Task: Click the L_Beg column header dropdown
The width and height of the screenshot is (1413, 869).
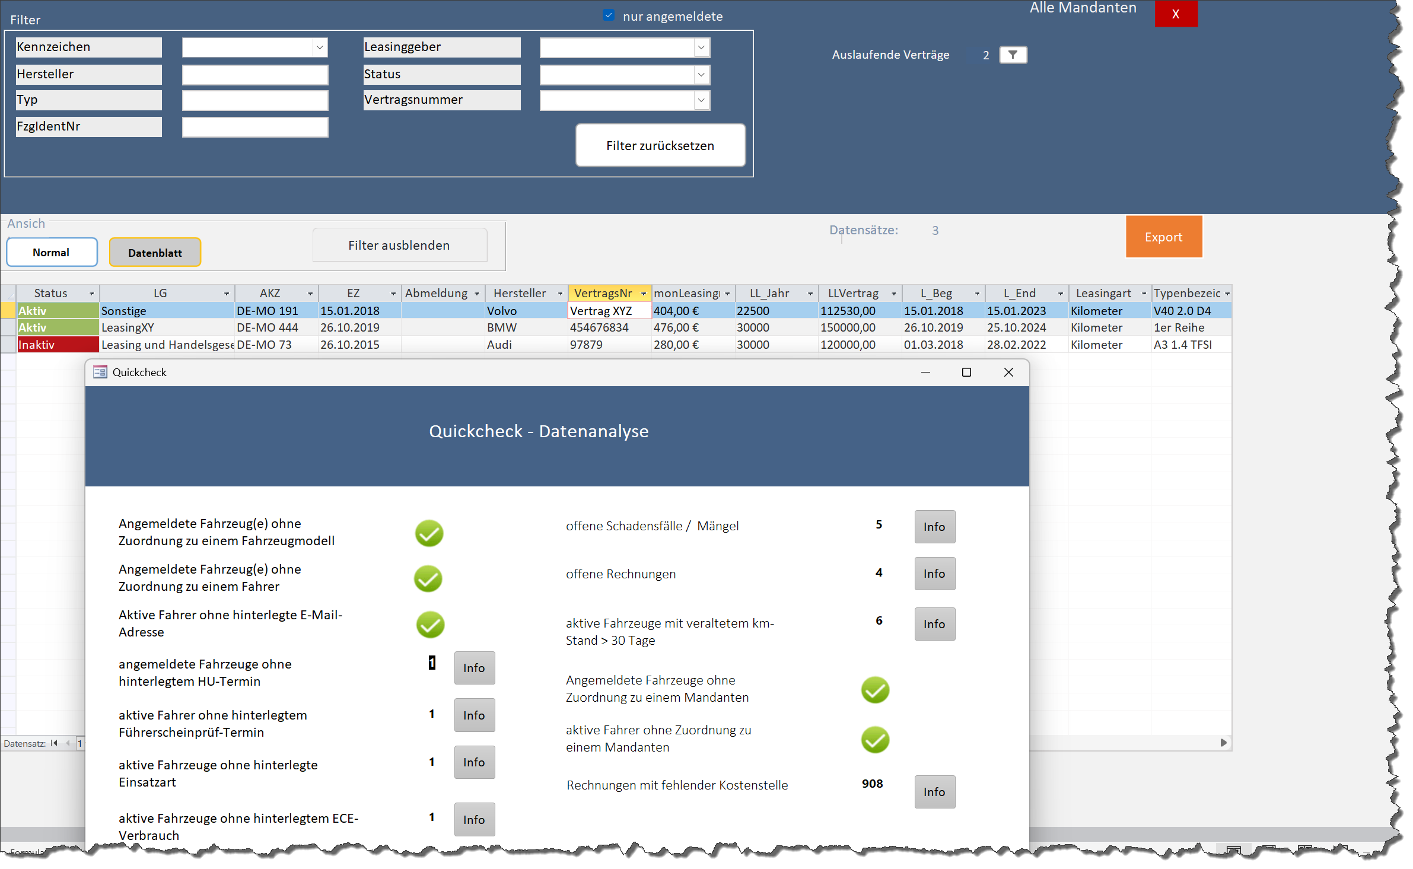Action: pyautogui.click(x=978, y=294)
